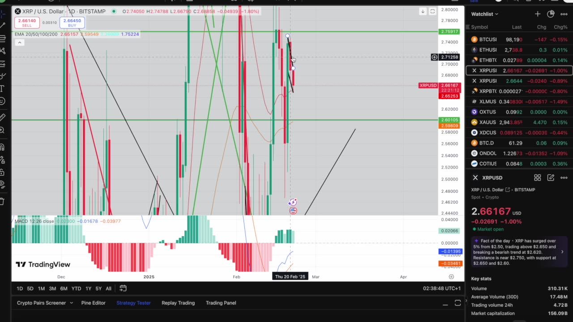The width and height of the screenshot is (573, 322).
Task: Select the trend line drawing tool
Action: pyautogui.click(x=2, y=26)
